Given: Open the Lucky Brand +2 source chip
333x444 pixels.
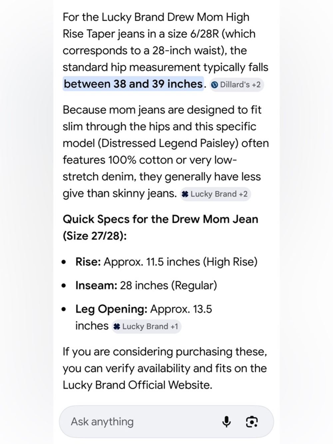Looking at the screenshot, I should tap(215, 194).
